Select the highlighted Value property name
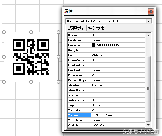 79,115
